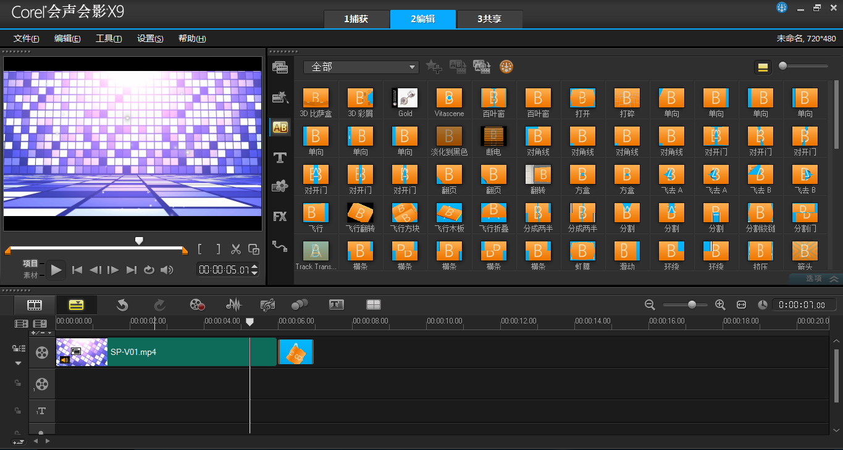843x450 pixels.
Task: Toggle thumbnail view in library
Action: tap(763, 67)
